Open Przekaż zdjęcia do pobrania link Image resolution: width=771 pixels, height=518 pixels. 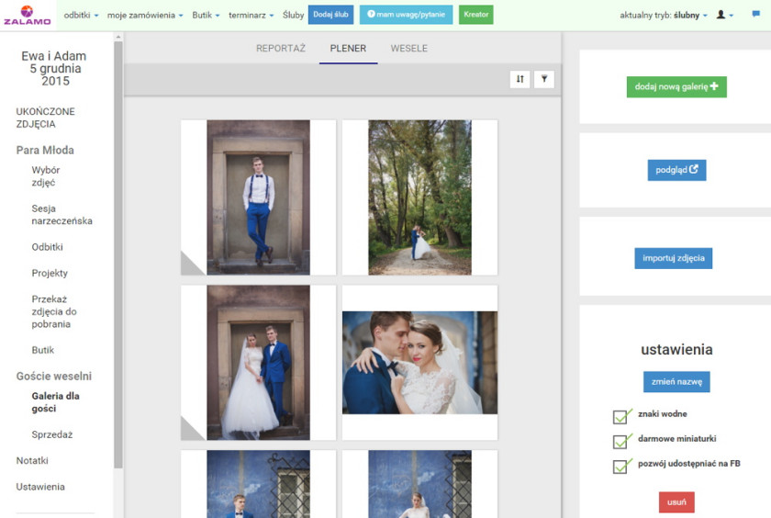coord(54,311)
